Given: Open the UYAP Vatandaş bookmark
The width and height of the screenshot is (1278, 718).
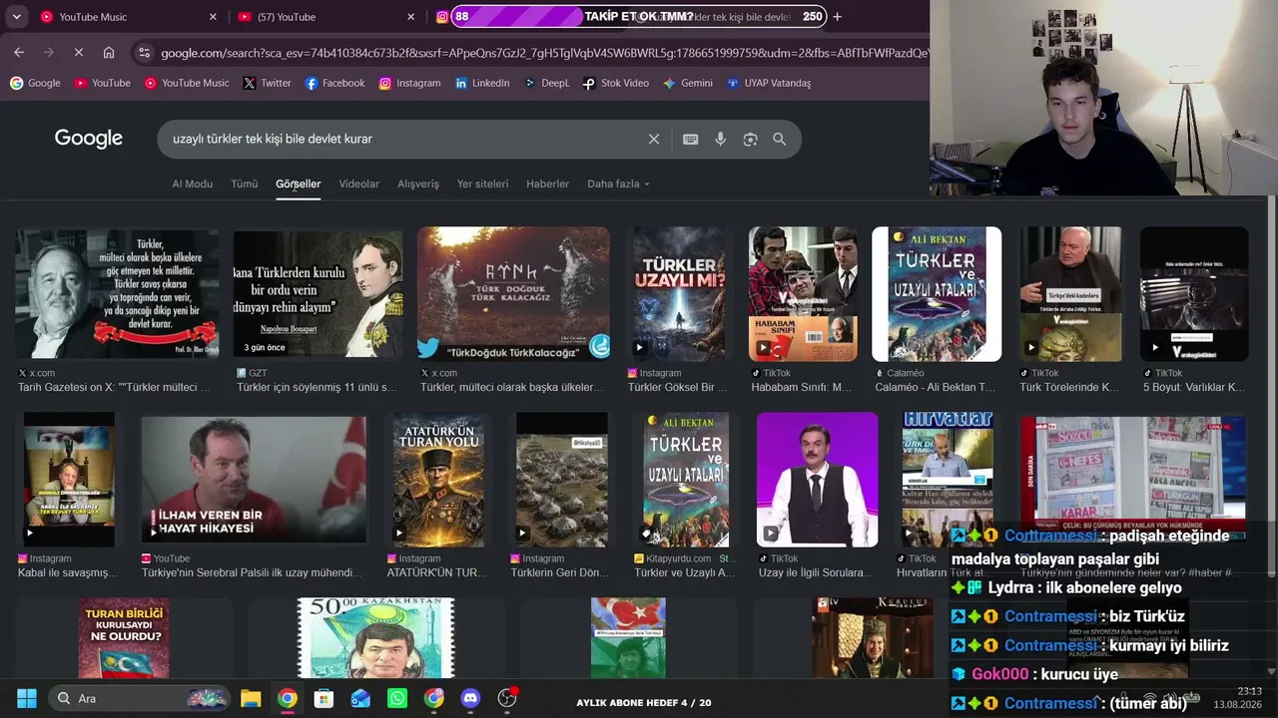Looking at the screenshot, I should point(769,84).
